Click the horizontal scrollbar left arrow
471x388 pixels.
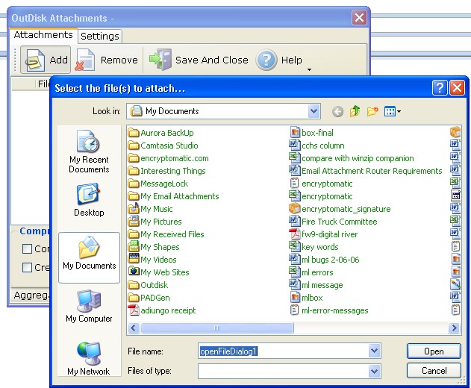(x=134, y=328)
